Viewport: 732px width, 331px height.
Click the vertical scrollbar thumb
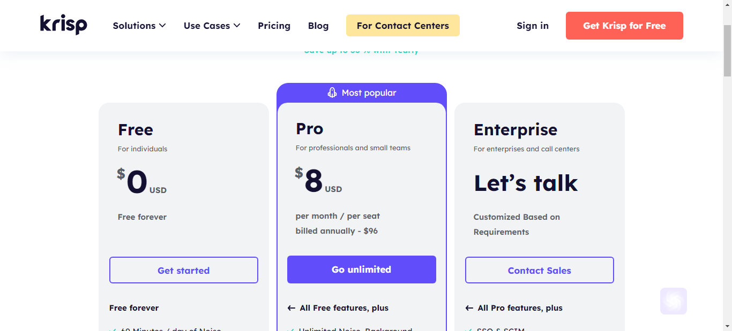click(727, 51)
